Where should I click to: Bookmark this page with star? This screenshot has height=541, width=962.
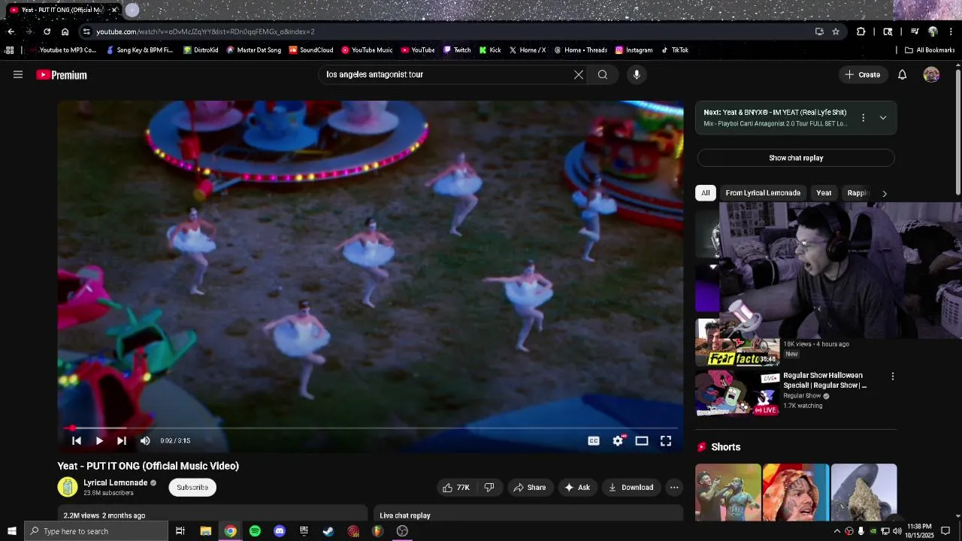(836, 32)
